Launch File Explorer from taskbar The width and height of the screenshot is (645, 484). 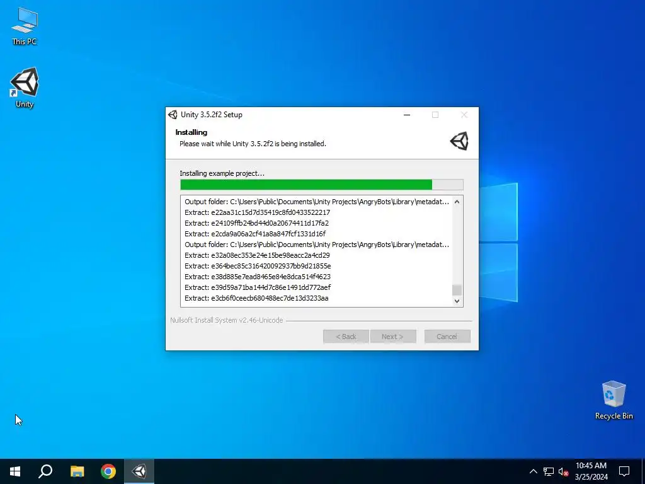pos(77,471)
